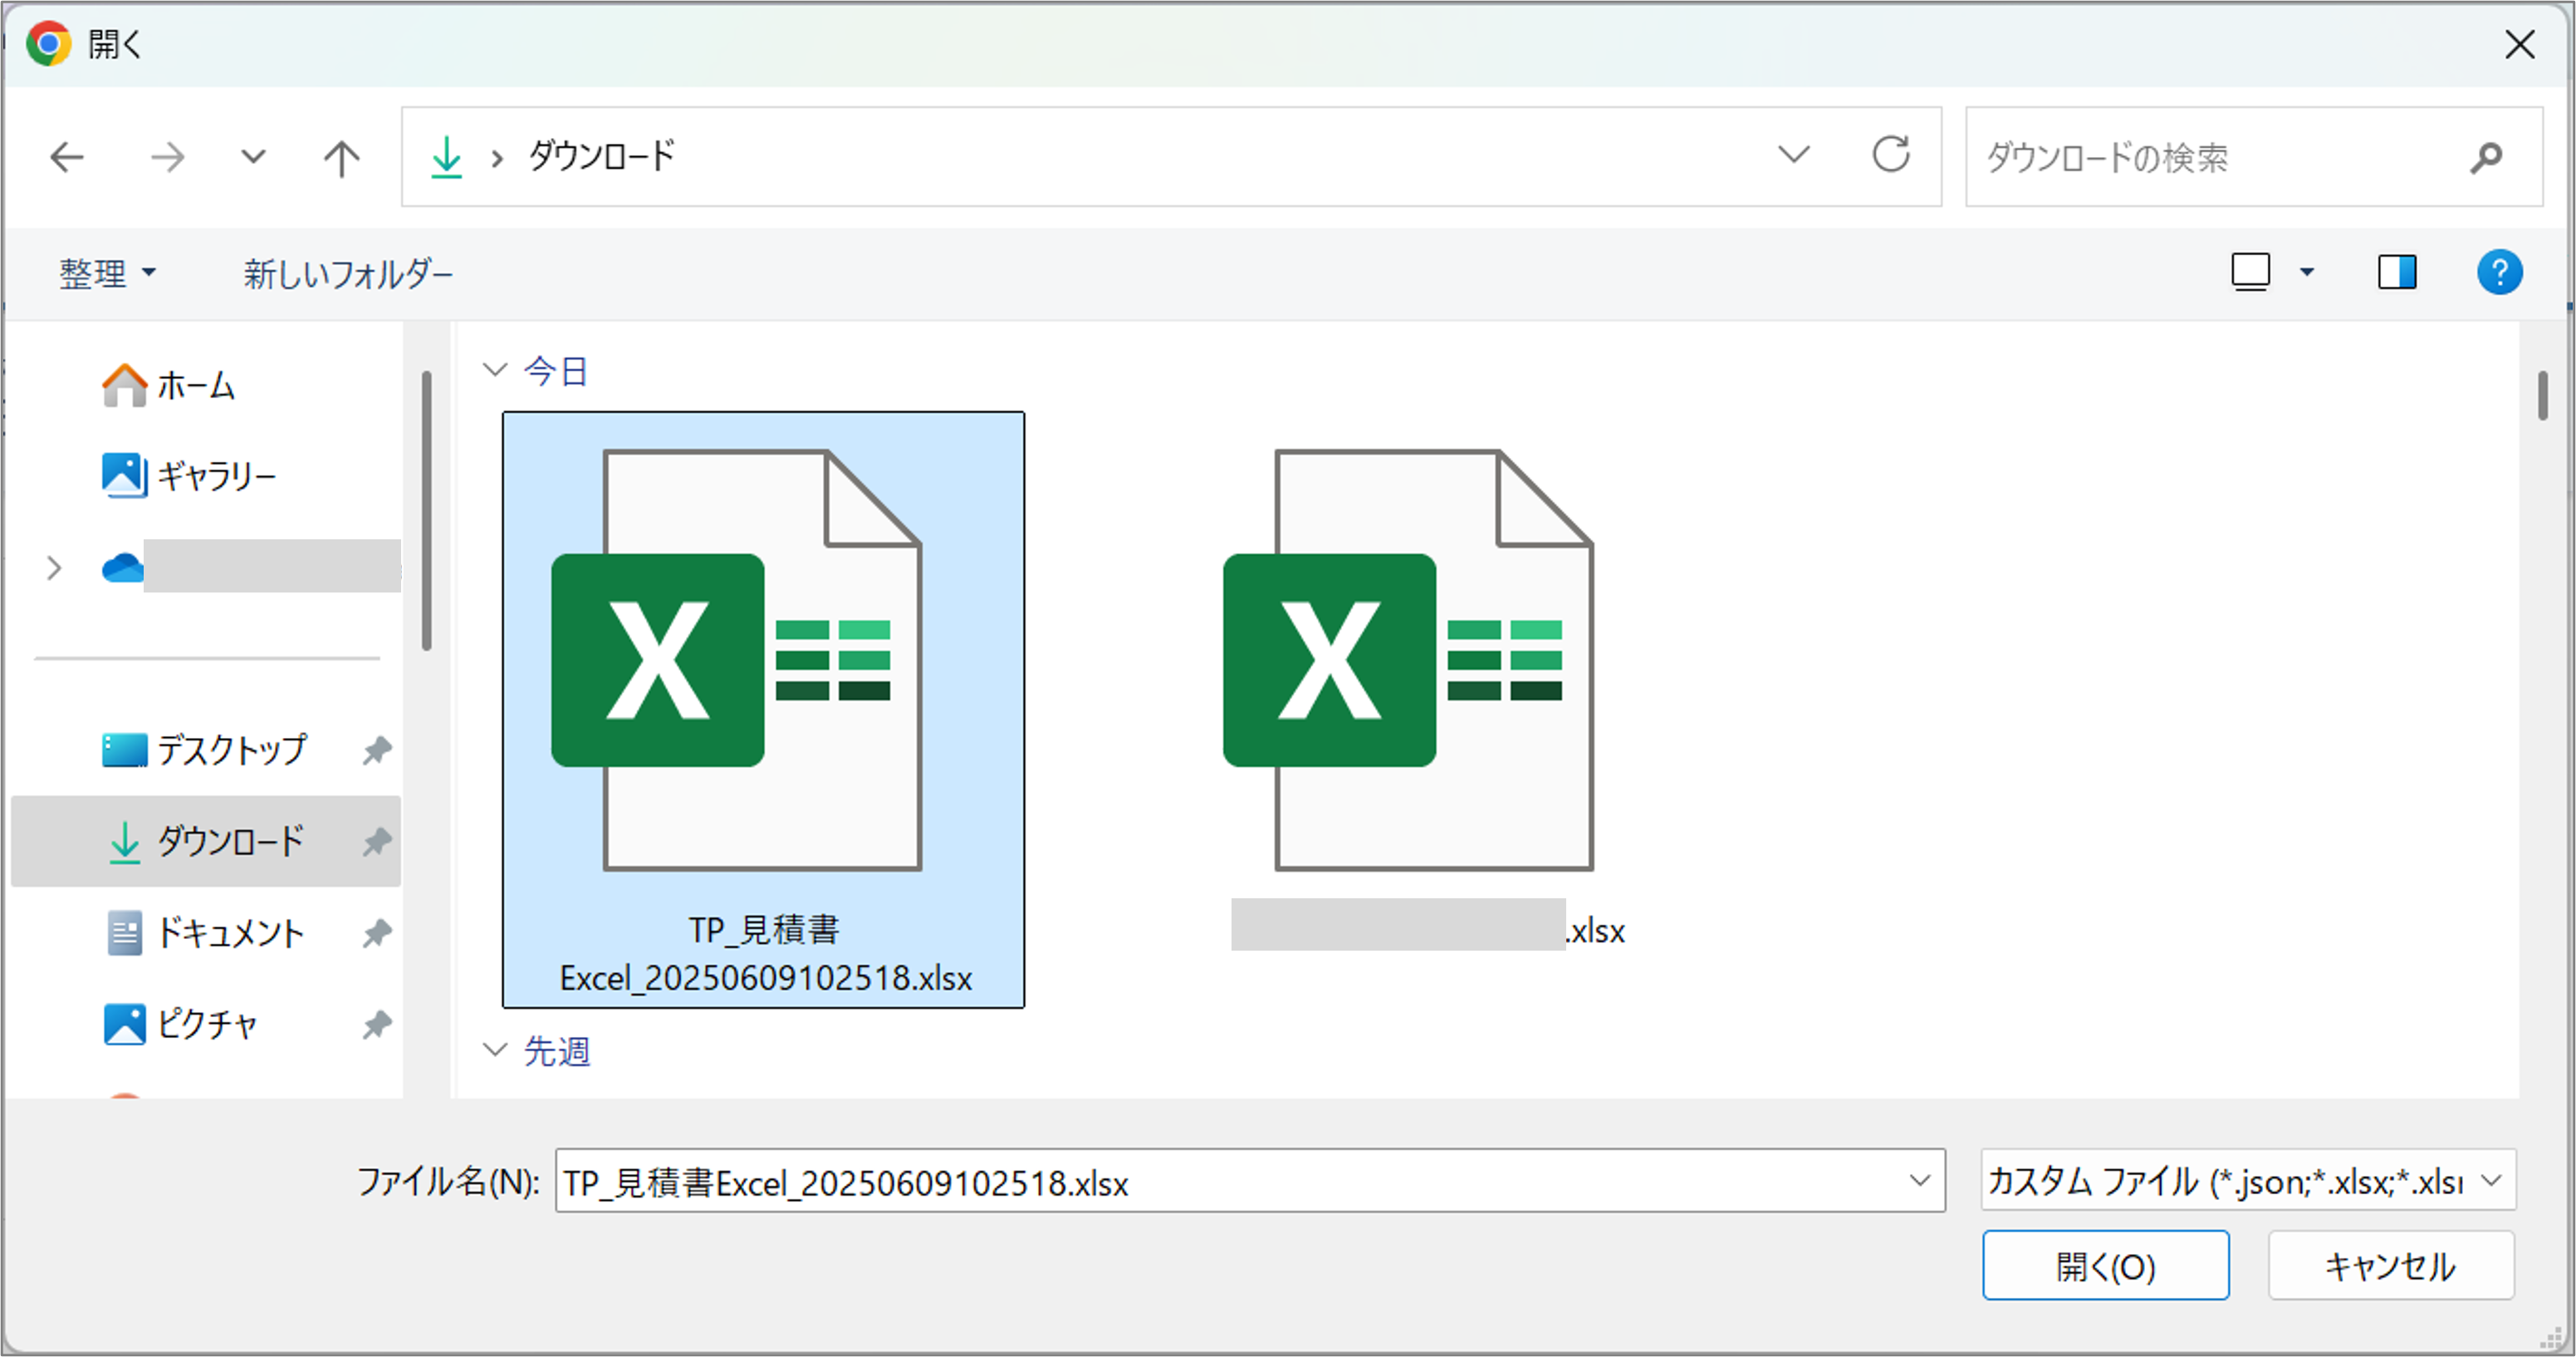
Task: Open the help question mark icon
Action: tap(2498, 273)
